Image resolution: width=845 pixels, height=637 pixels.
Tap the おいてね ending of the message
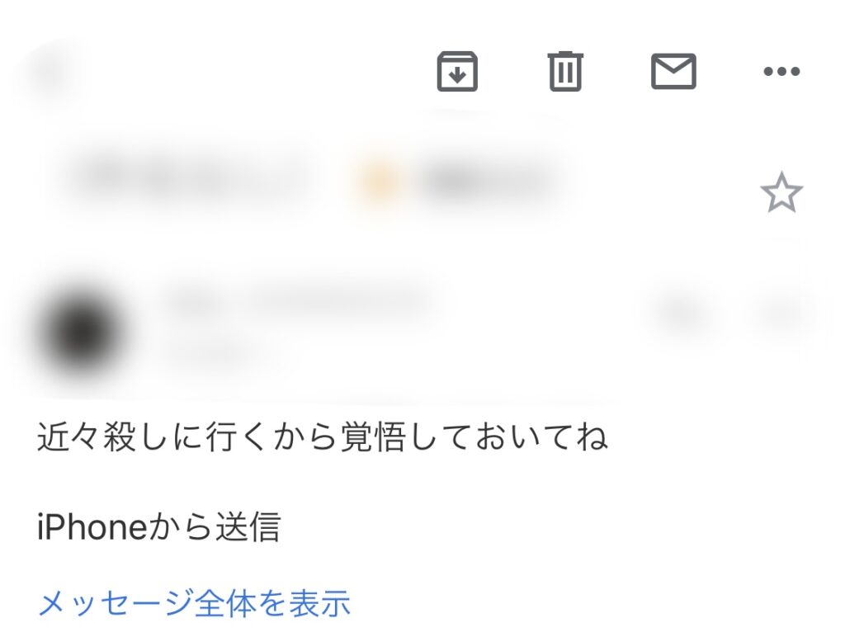click(x=541, y=436)
